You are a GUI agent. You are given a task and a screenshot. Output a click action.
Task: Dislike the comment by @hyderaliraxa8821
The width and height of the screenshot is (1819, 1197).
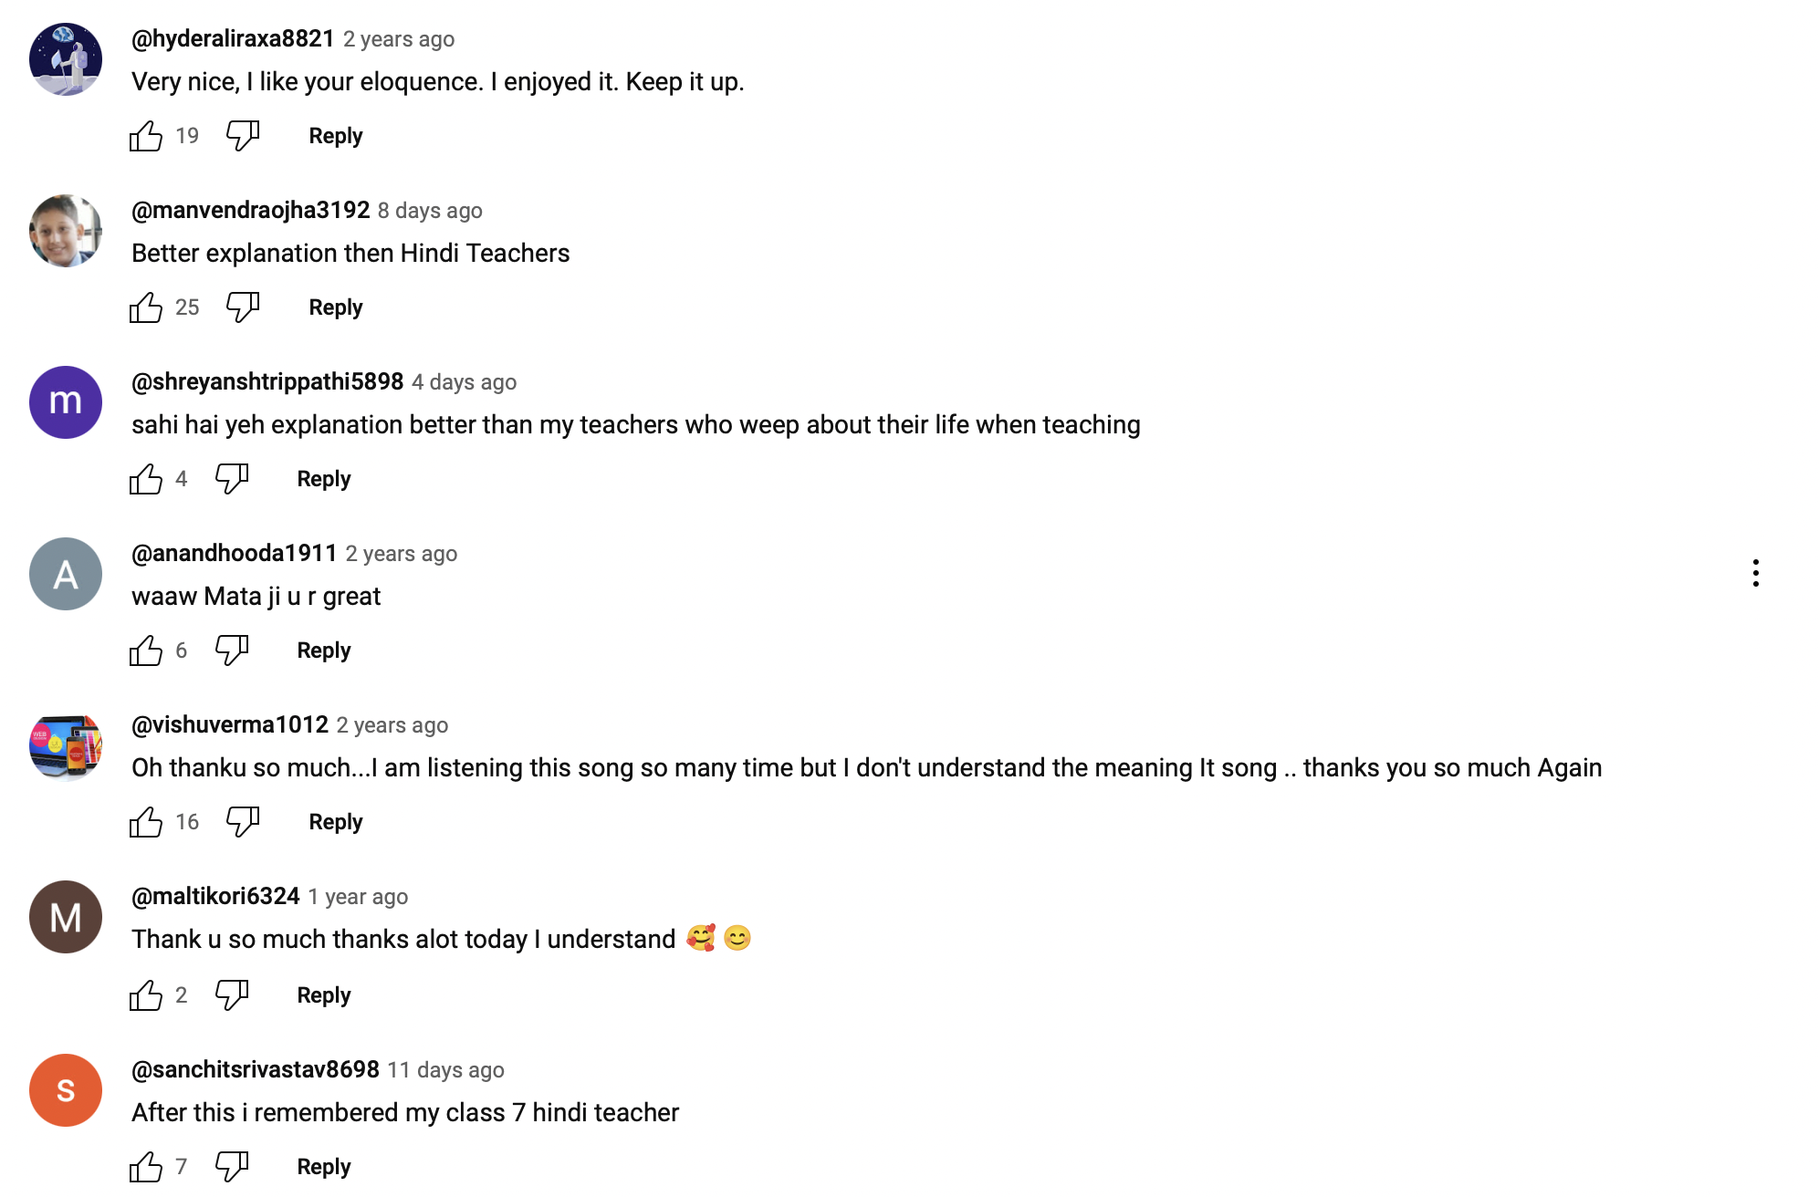(243, 136)
